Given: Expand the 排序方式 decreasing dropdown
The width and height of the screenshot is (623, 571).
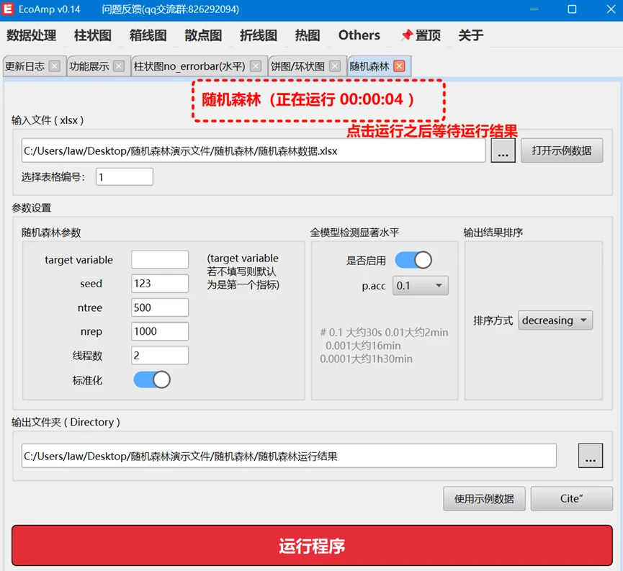Looking at the screenshot, I should click(555, 320).
